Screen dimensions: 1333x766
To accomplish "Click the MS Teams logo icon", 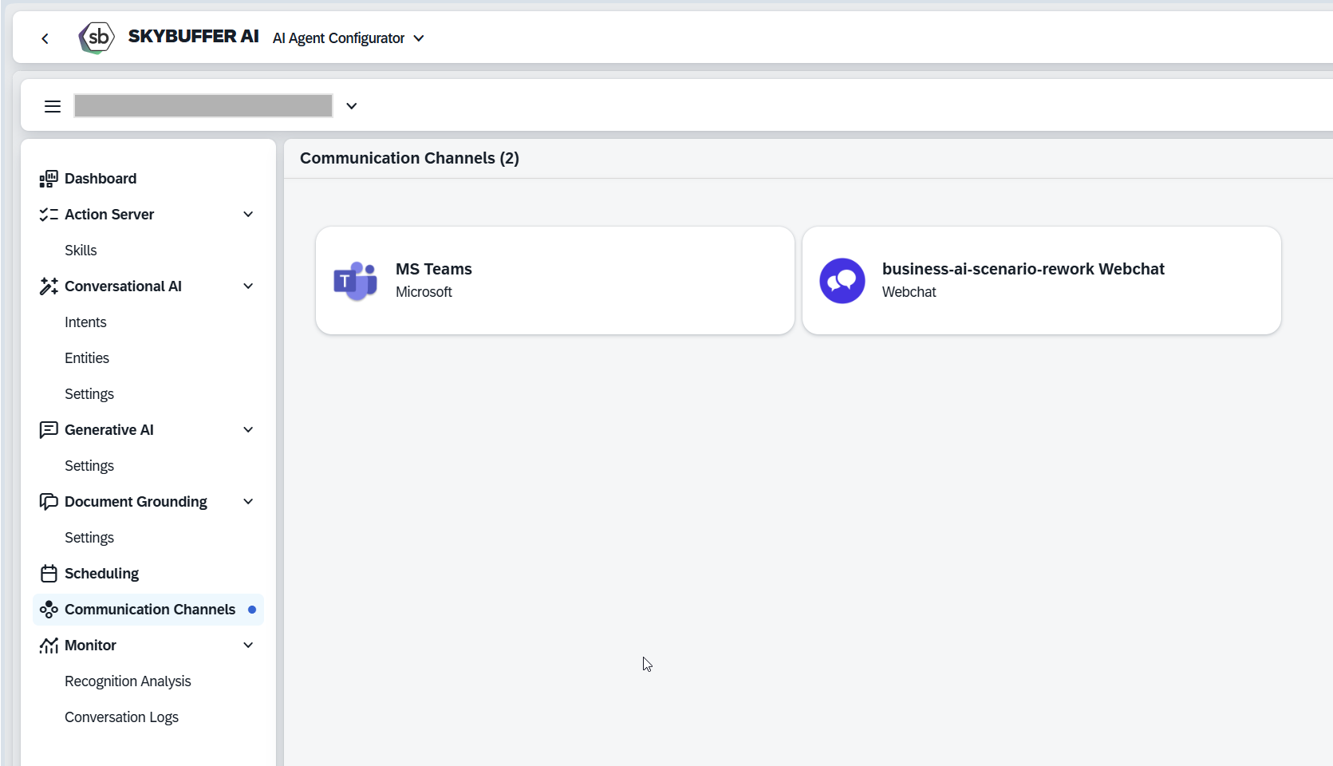I will coord(355,281).
